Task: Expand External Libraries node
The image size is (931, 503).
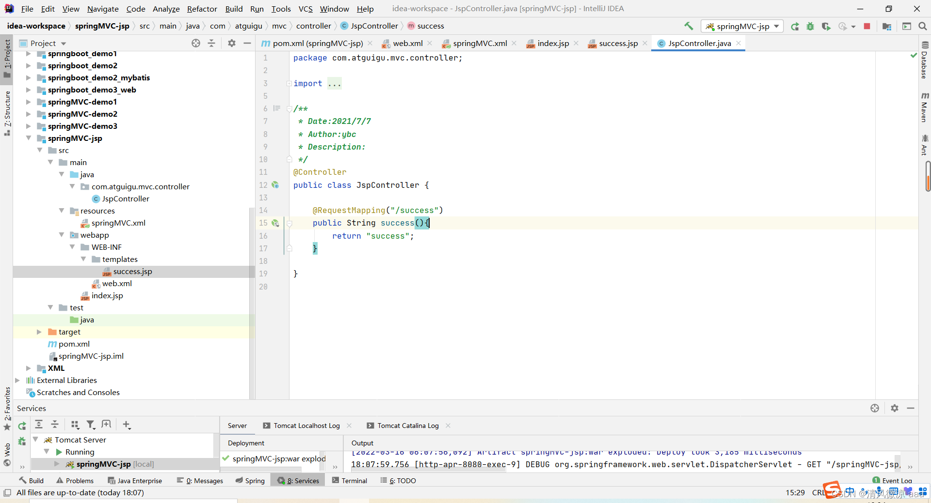Action: pyautogui.click(x=17, y=380)
